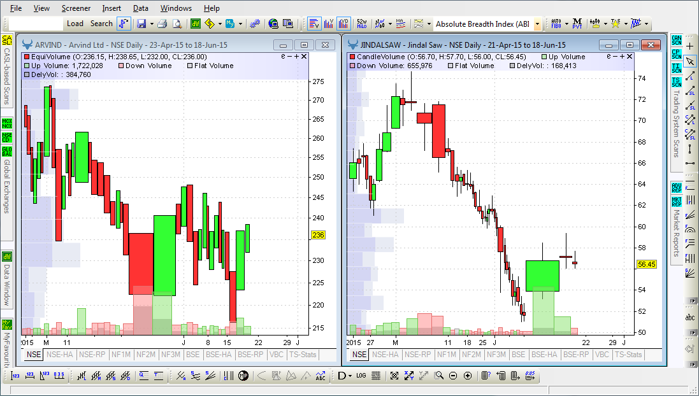699x396 pixels.
Task: Open the Insert menu
Action: [112, 8]
